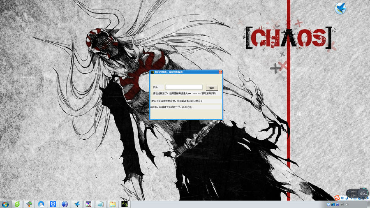Open the blue shield security app in taskbar
370x208 pixels.
click(53, 204)
